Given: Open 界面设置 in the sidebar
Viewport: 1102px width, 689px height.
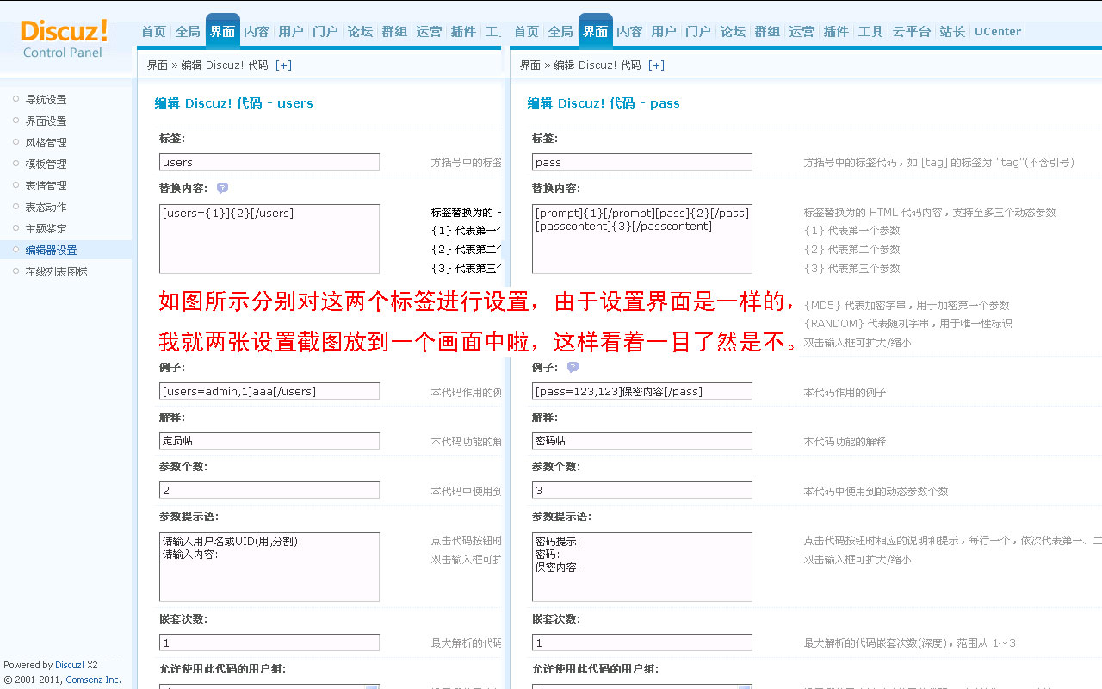Looking at the screenshot, I should 46,121.
